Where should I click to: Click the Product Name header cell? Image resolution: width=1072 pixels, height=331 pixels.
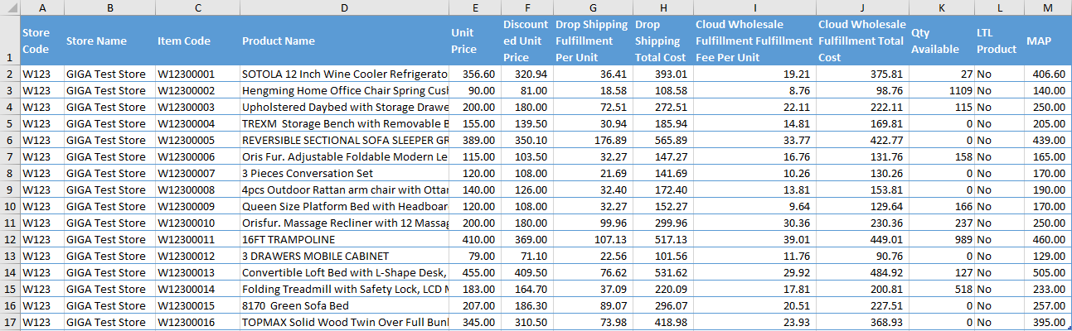click(x=344, y=41)
